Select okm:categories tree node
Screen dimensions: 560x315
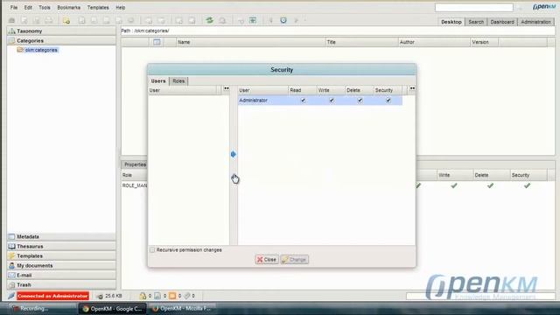[41, 50]
